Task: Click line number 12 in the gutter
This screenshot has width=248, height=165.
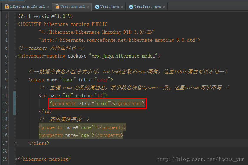Action: [5, 103]
